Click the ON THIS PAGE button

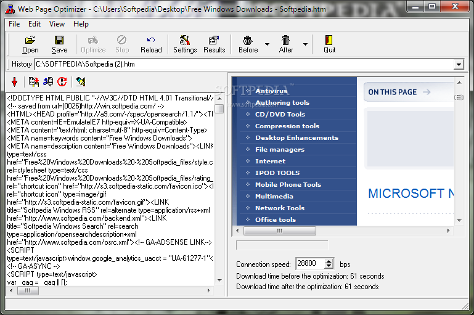(x=409, y=92)
